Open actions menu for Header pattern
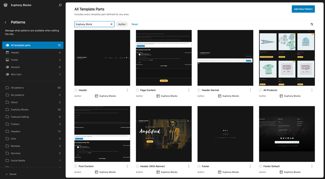Screen dimensions: 325x179 coord(127,90)
